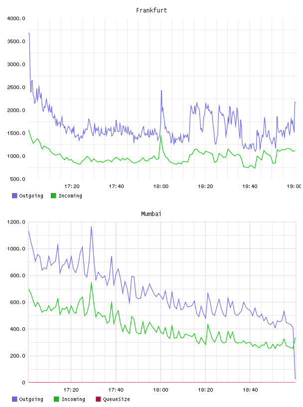
Task: Click the red QueueSize swatch in Mumbai legend
Action: click(98, 399)
